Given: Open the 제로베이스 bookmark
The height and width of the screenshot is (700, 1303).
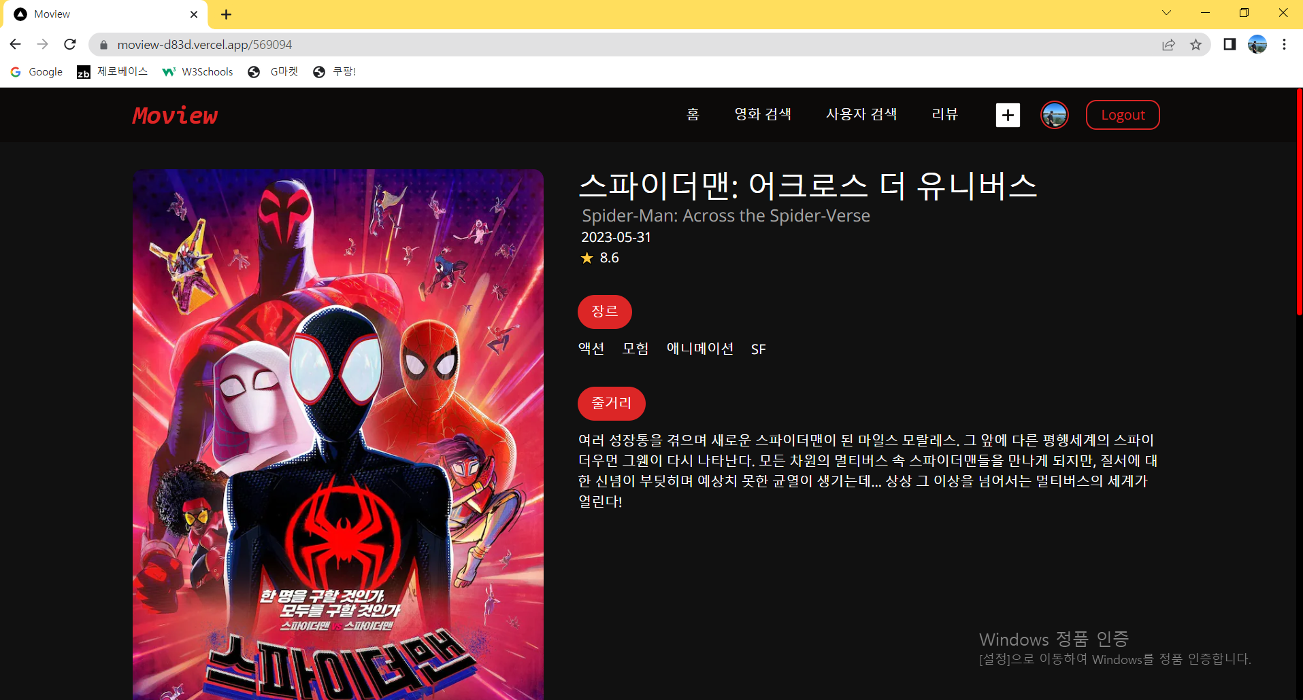Looking at the screenshot, I should [112, 72].
